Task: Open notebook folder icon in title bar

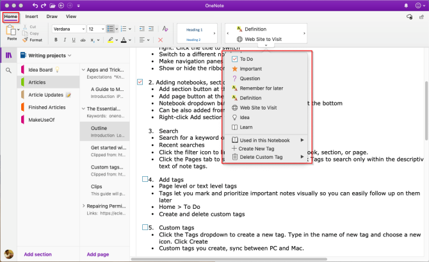Action: coord(53,6)
